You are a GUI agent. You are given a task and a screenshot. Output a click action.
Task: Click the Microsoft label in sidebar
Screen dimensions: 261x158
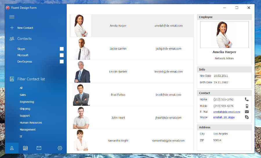(x=23, y=55)
